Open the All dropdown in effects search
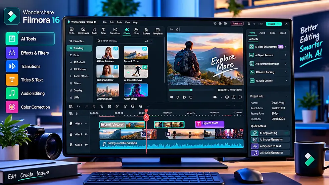 [148, 41]
